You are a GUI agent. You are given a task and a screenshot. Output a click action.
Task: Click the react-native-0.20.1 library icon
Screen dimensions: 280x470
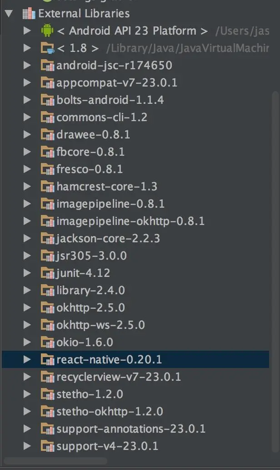[47, 359]
